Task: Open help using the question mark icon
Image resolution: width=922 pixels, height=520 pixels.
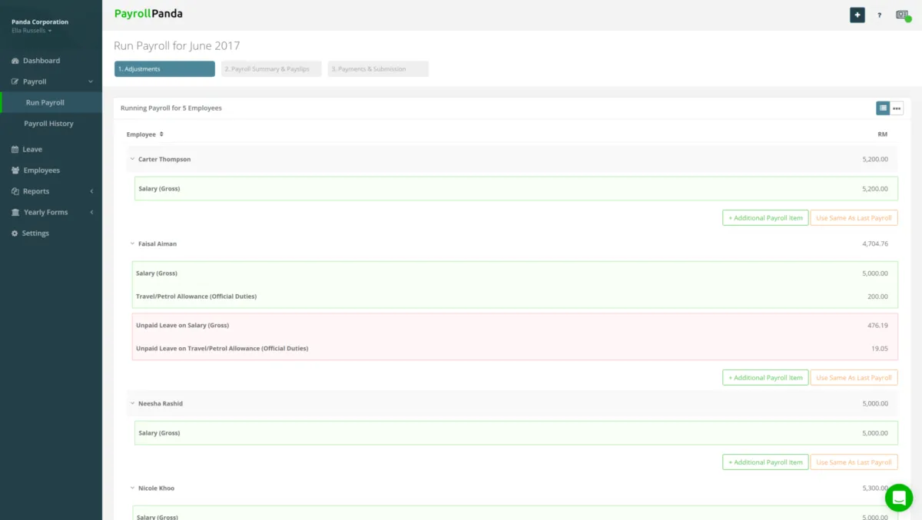Action: pyautogui.click(x=879, y=15)
